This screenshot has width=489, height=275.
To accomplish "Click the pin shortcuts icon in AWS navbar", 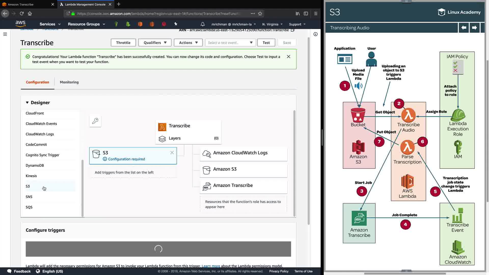I will tap(176, 24).
